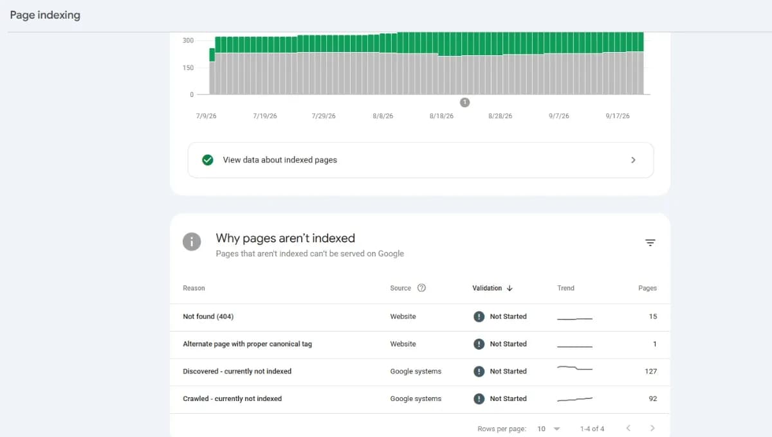Click the page count 92

[652, 398]
